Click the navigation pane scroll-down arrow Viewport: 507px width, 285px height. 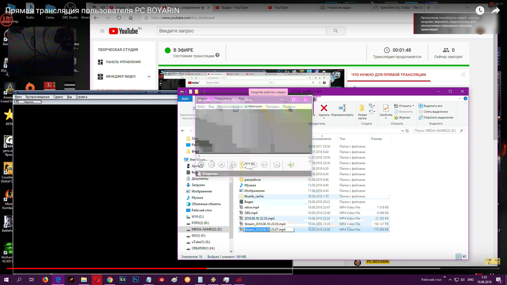[x=231, y=251]
